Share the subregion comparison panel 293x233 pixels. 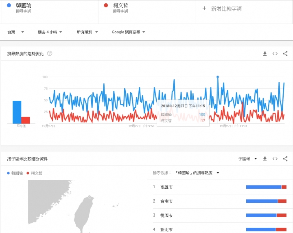tap(285, 159)
